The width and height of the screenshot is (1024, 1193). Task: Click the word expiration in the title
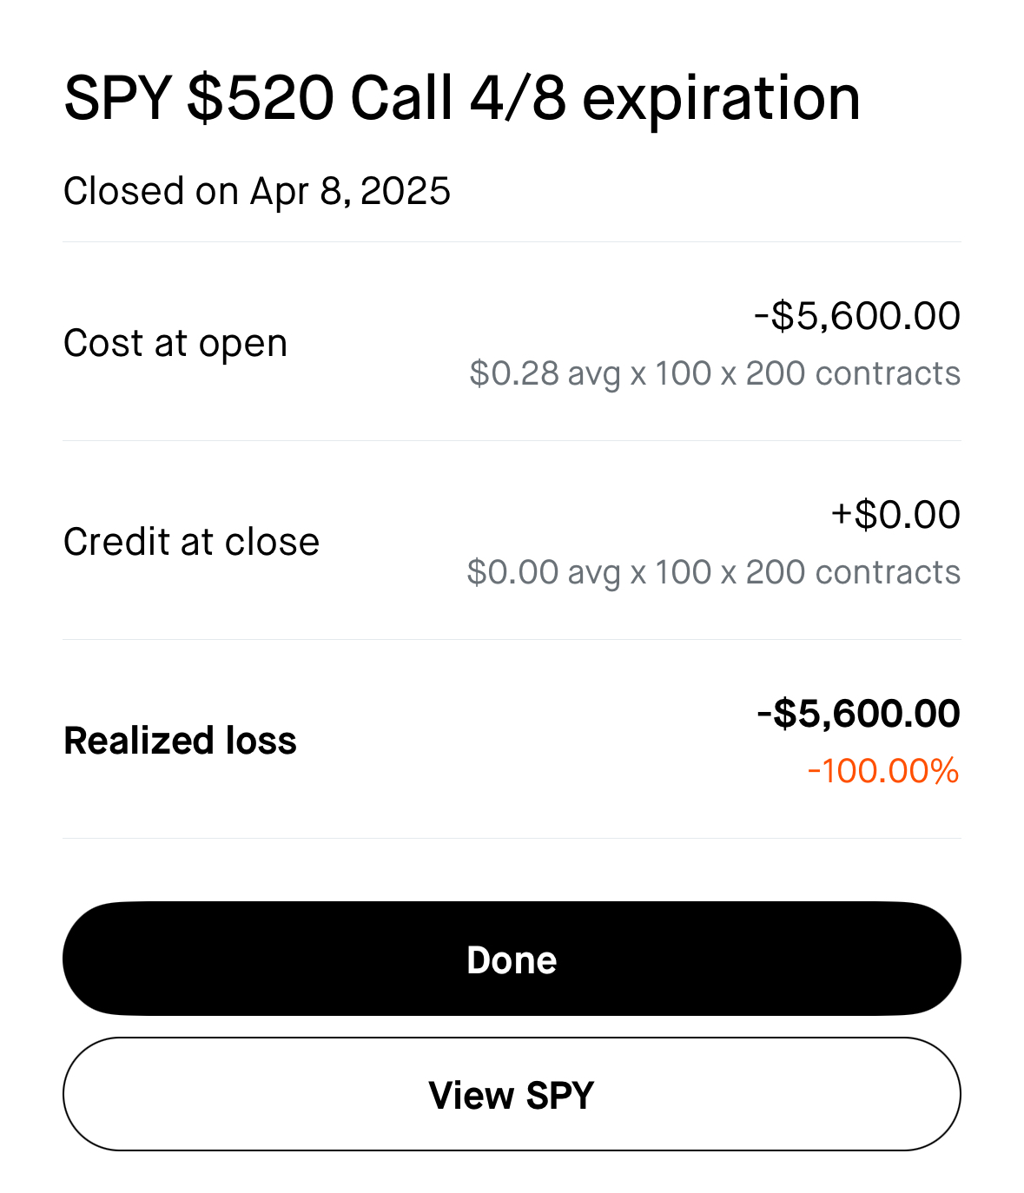tap(721, 101)
